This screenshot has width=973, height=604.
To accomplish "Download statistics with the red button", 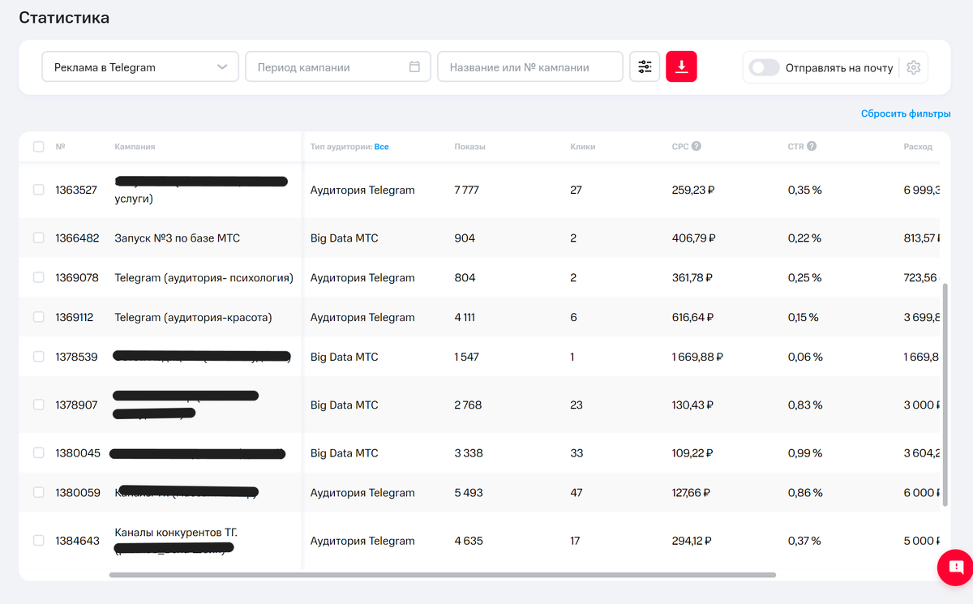I will coord(682,67).
